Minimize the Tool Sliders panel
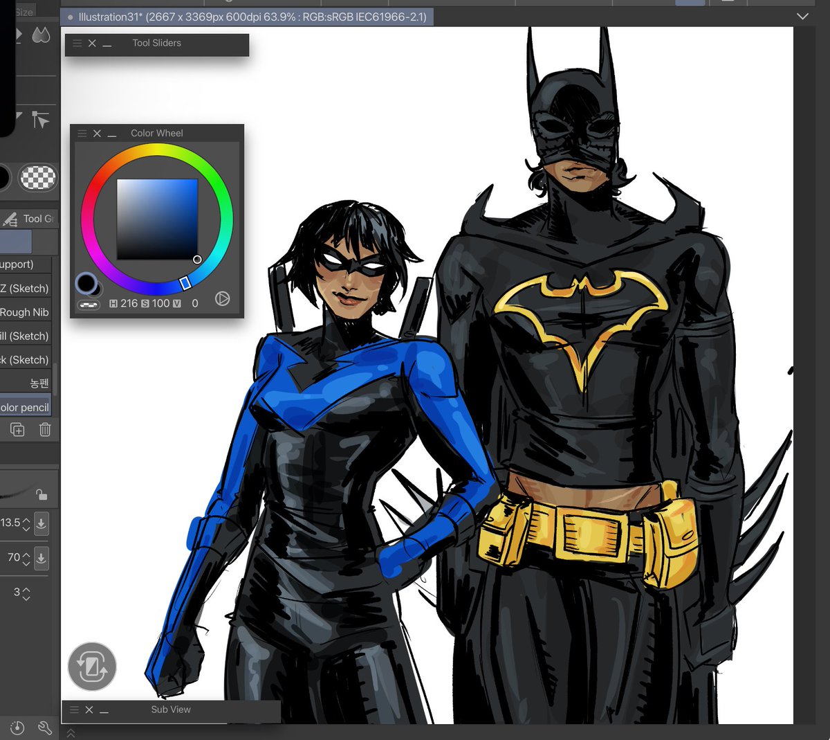The width and height of the screenshot is (830, 740). (x=107, y=44)
